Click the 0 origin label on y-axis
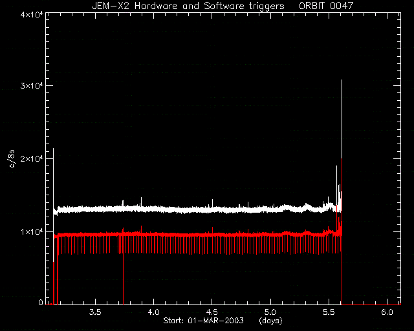 (x=41, y=302)
